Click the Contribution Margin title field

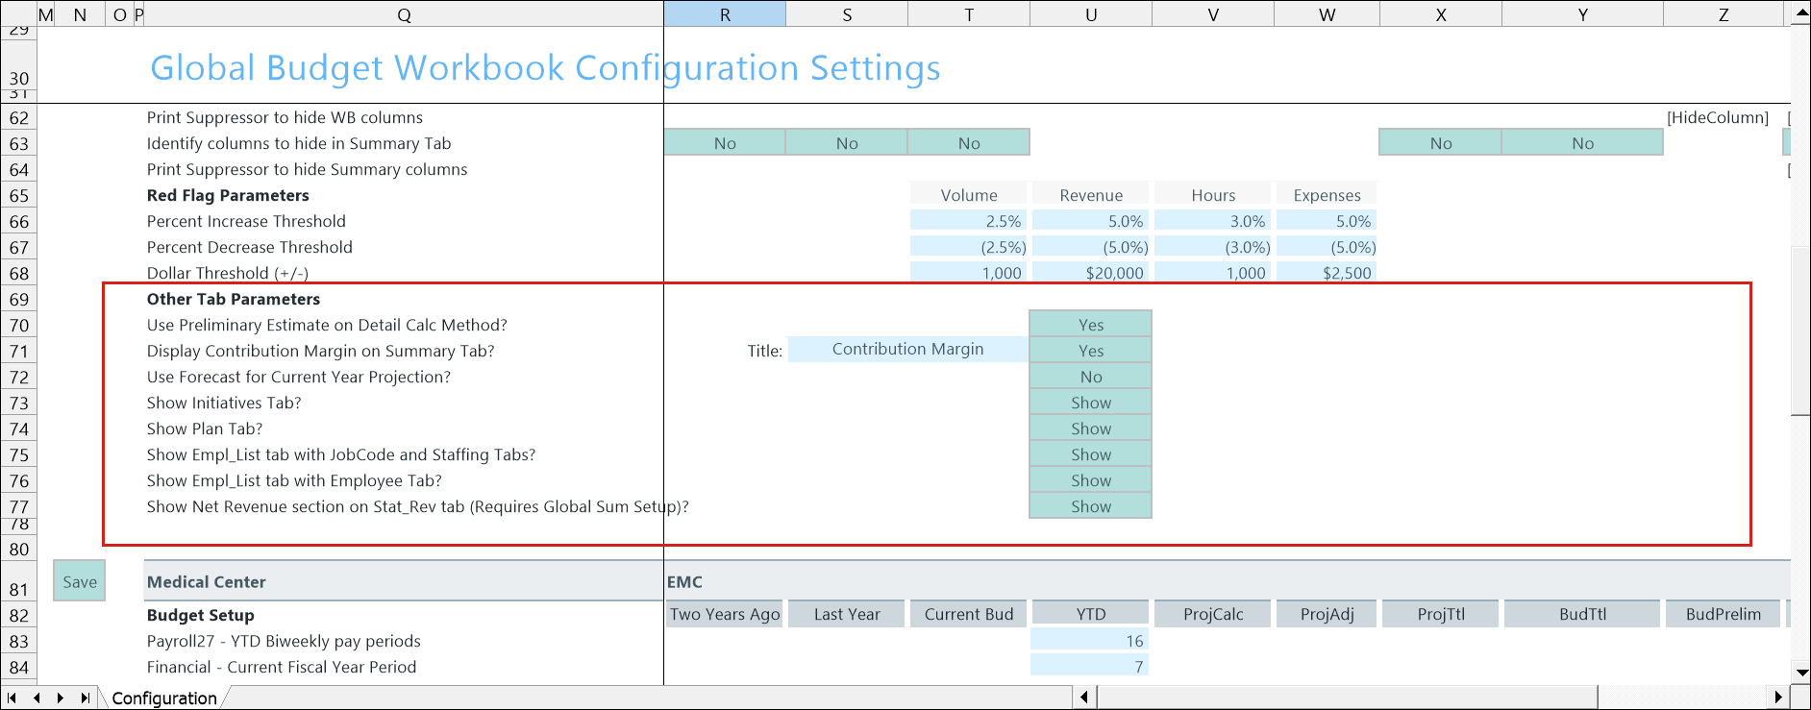click(x=907, y=349)
